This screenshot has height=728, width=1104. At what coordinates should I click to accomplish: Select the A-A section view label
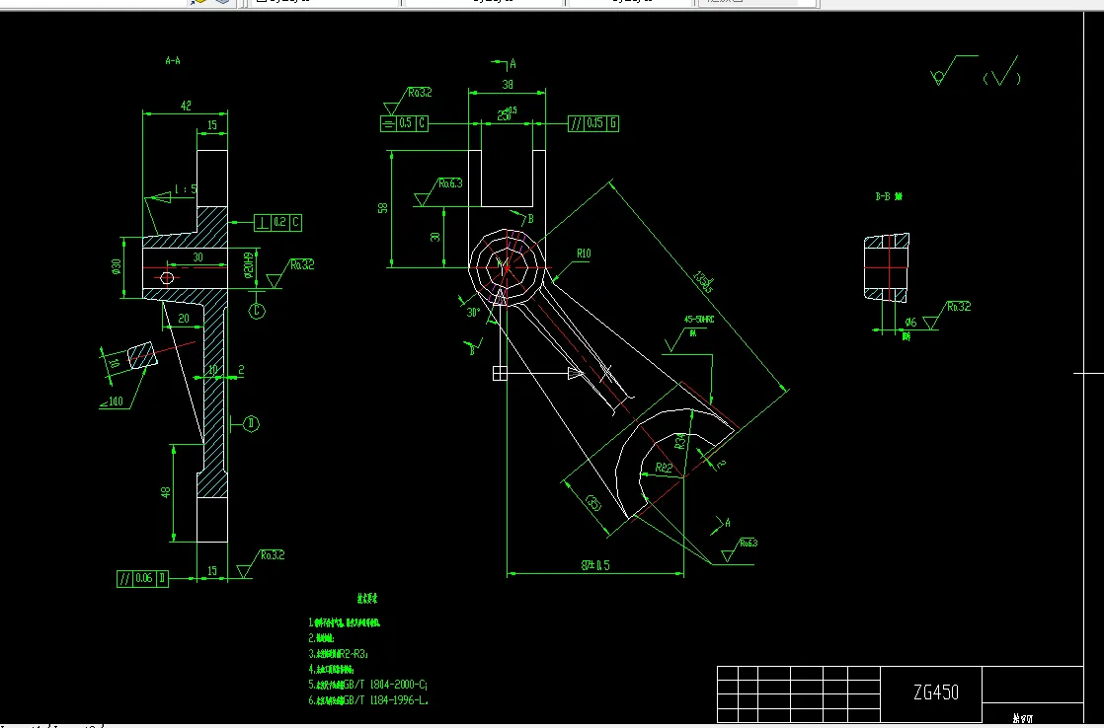coord(173,61)
